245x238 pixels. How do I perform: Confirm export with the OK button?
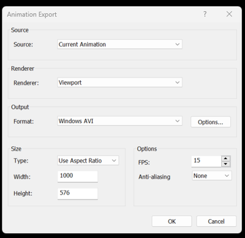(171, 221)
